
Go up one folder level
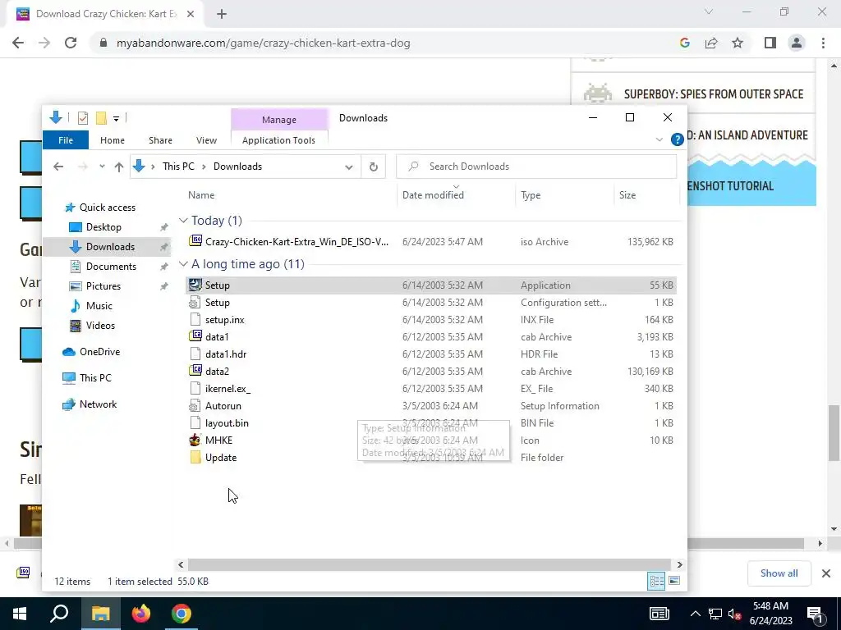(119, 167)
